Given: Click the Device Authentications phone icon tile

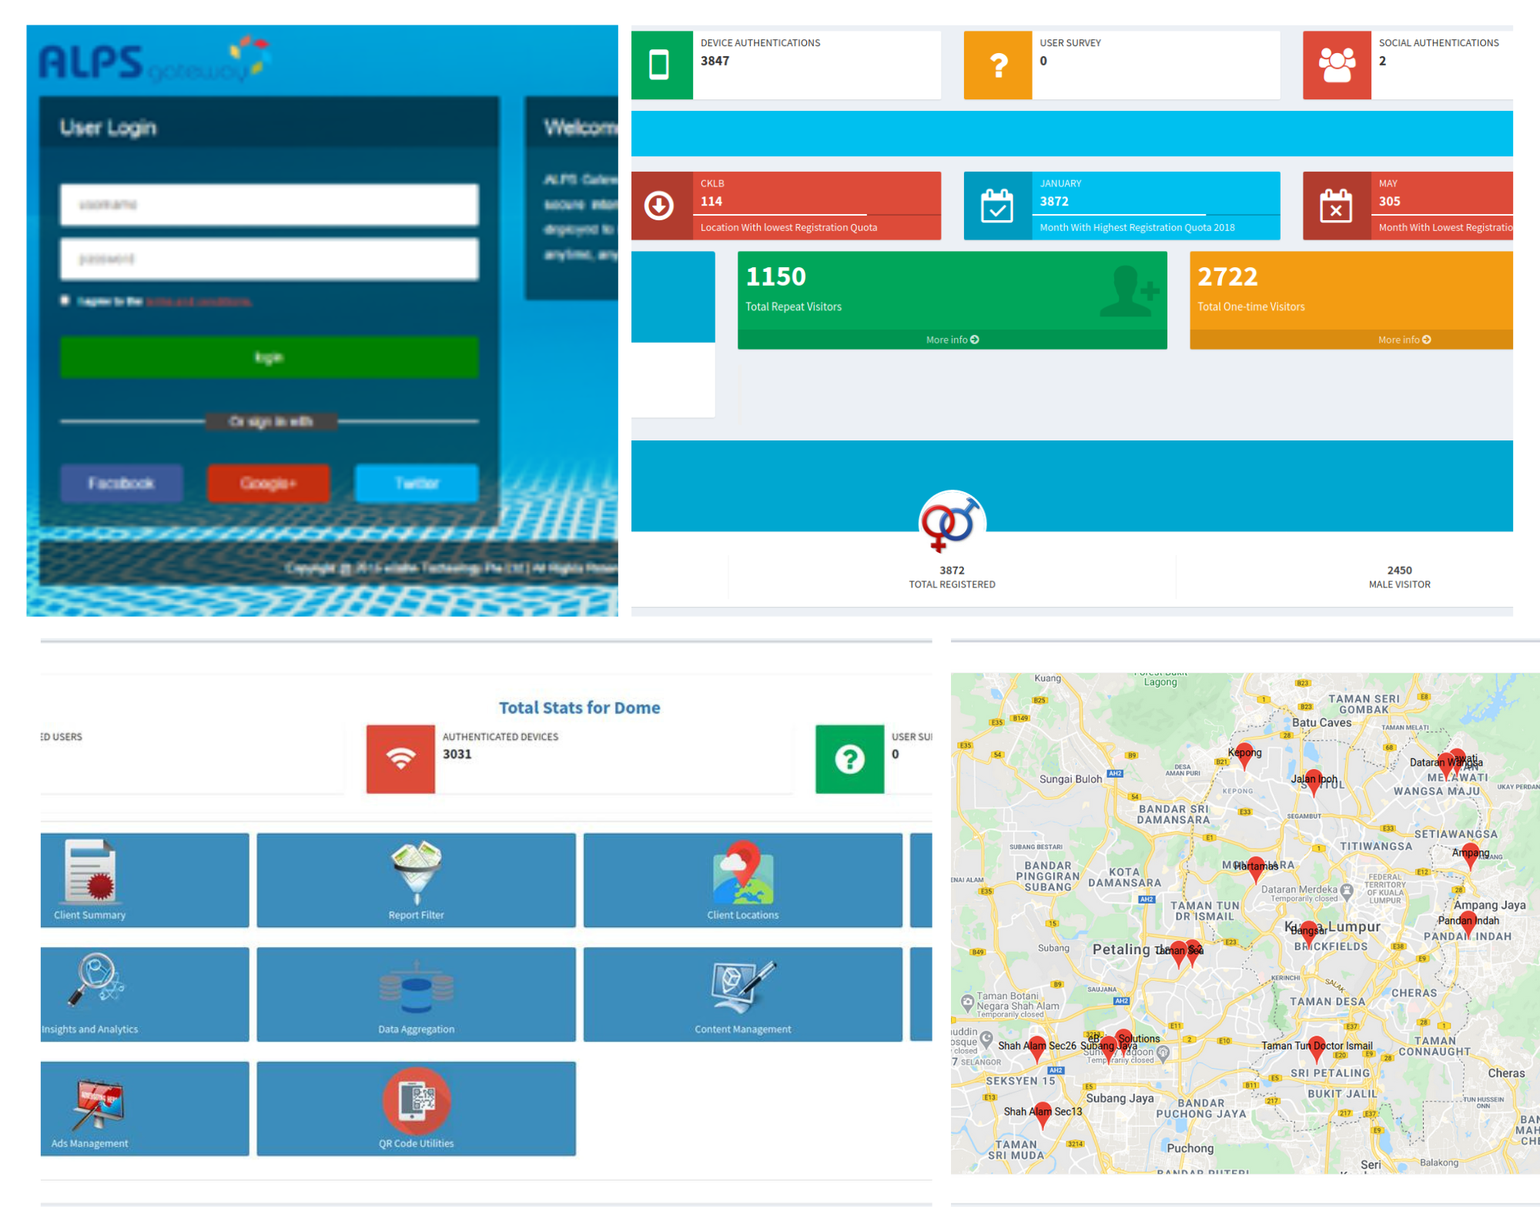Looking at the screenshot, I should (661, 65).
